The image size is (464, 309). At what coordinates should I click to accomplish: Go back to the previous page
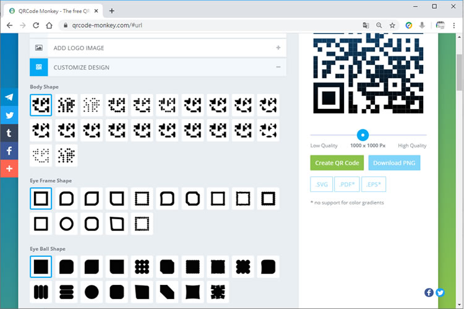(9, 25)
